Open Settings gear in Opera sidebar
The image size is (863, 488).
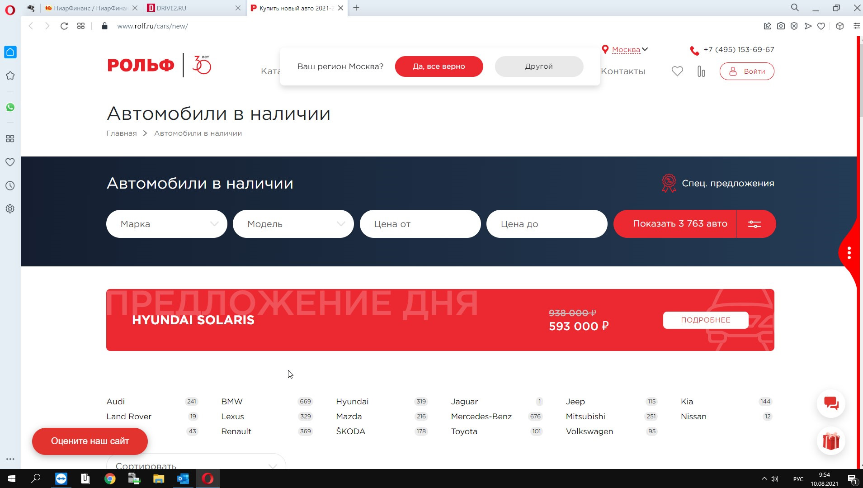(10, 208)
